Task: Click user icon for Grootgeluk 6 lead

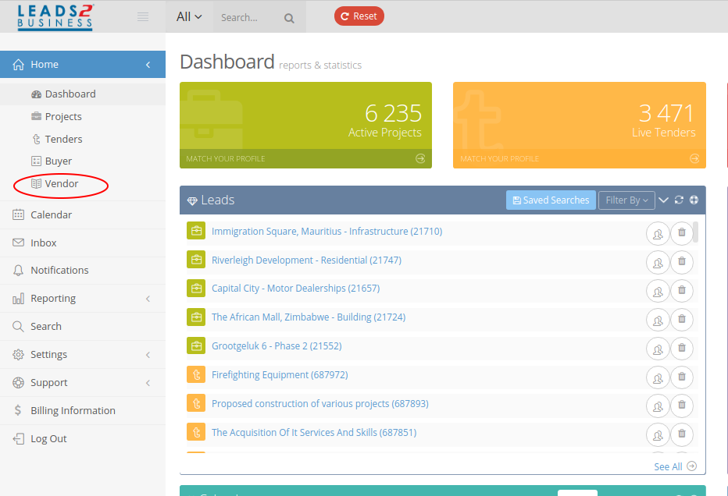Action: click(x=658, y=348)
